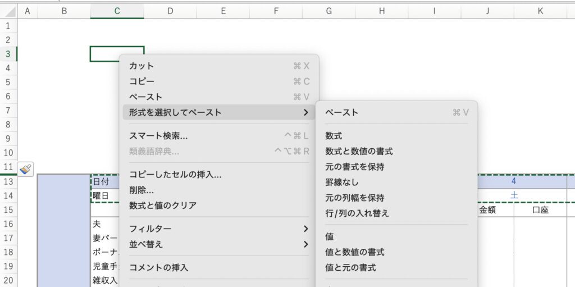The width and height of the screenshot is (575, 287).
Task: Click the paste options paintbrush icon
Action: point(26,168)
